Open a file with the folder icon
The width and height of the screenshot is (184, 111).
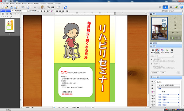tap(6, 7)
